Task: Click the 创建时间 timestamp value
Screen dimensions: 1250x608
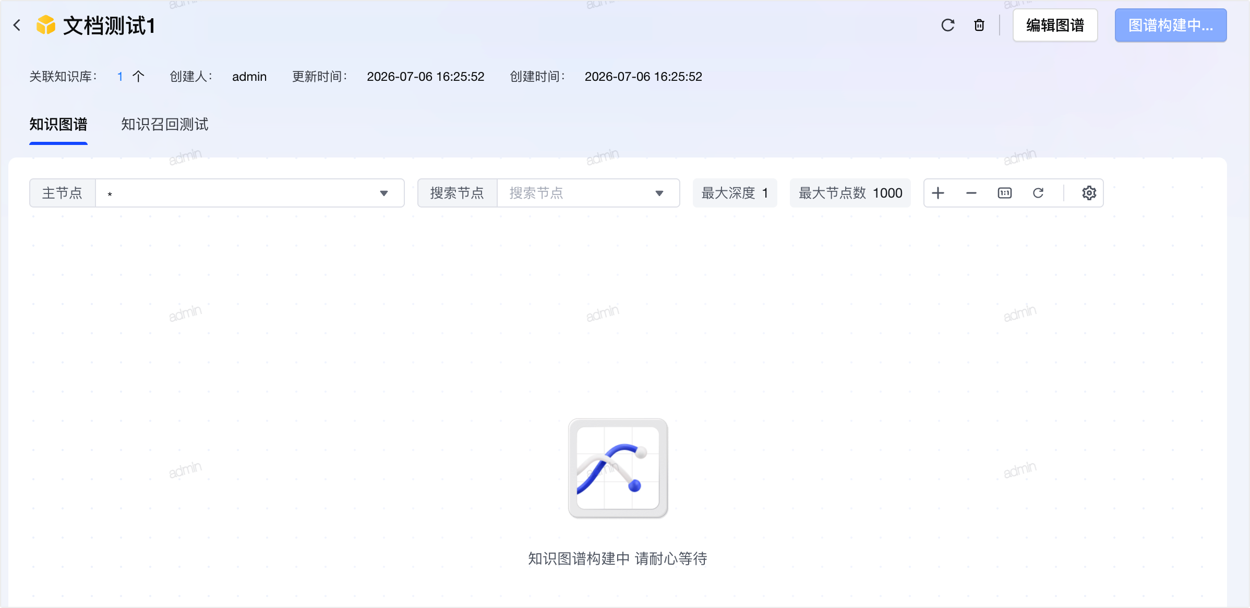Action: point(643,77)
